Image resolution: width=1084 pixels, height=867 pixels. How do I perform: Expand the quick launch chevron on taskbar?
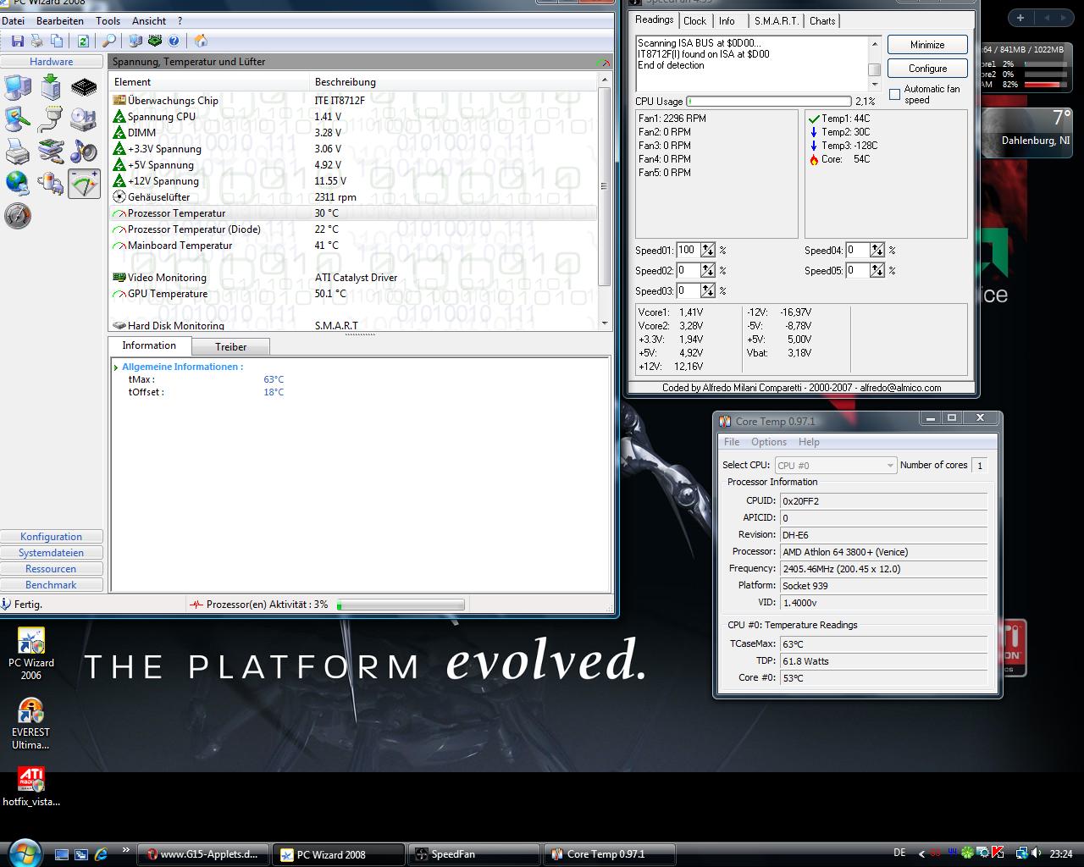(125, 850)
